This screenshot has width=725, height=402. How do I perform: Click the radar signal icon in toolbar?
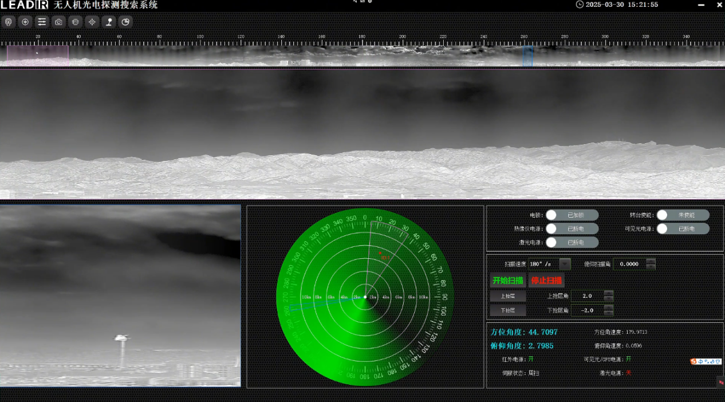8,22
